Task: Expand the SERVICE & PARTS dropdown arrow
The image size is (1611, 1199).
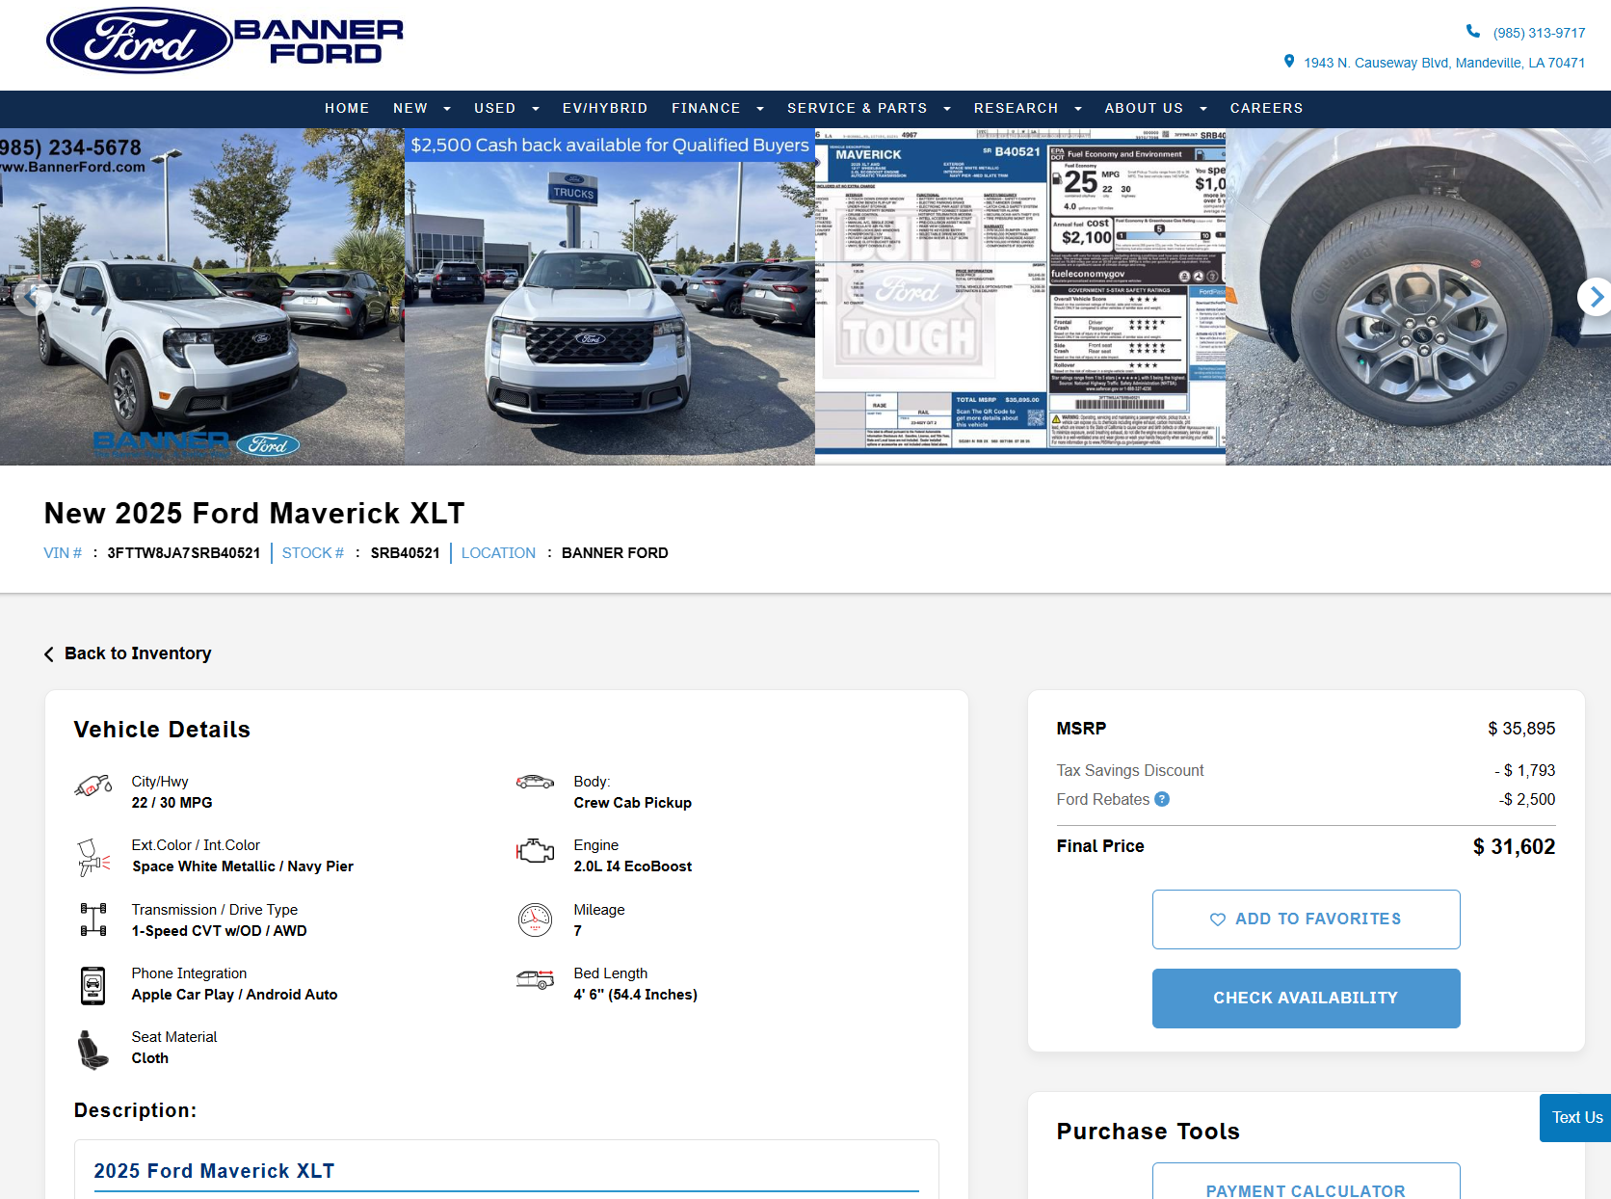Action: 947,109
